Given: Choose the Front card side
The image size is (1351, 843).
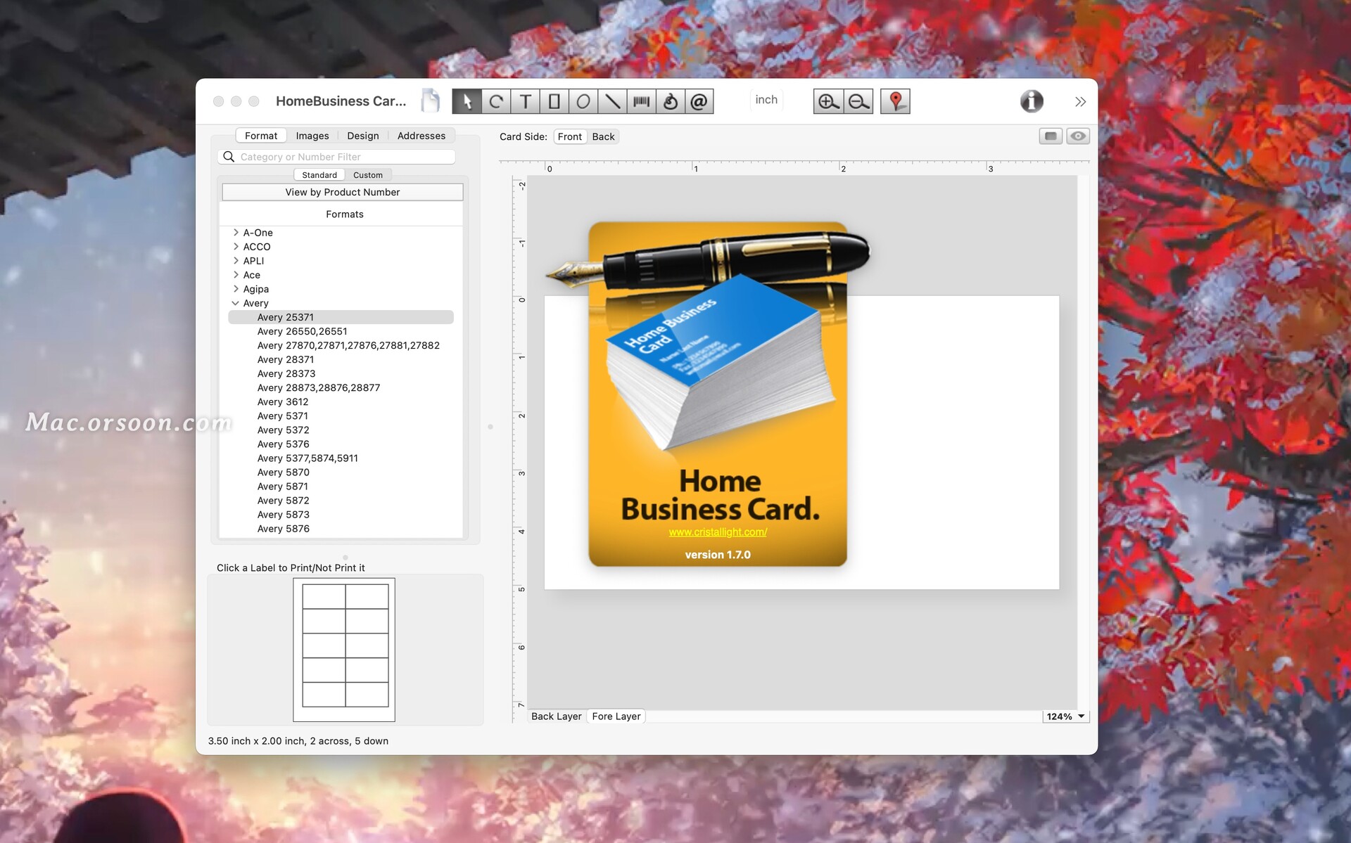Looking at the screenshot, I should point(569,136).
